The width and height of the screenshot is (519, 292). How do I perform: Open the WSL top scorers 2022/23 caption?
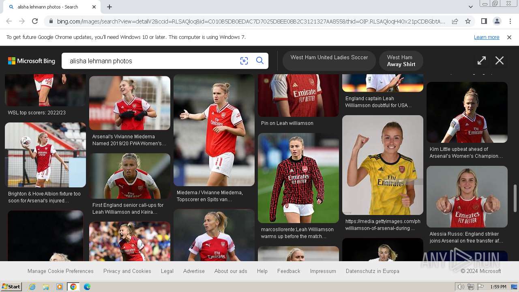point(37,113)
